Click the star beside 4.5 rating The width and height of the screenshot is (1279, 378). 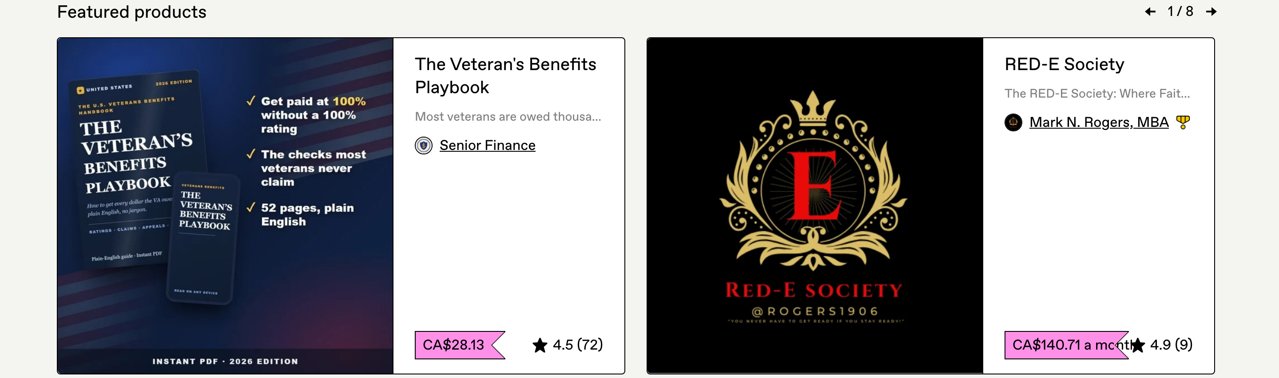coord(540,345)
